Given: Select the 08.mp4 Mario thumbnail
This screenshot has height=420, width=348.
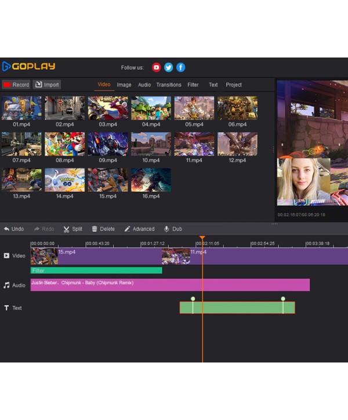Looking at the screenshot, I should pyautogui.click(x=65, y=144).
